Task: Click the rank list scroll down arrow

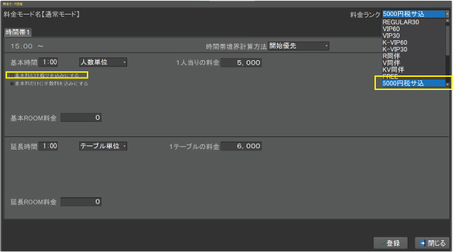Action: pos(447,84)
